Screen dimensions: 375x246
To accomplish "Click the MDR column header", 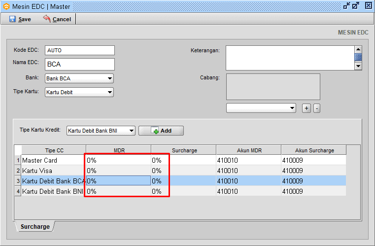I will coord(119,150).
